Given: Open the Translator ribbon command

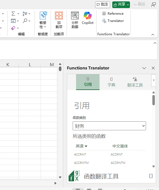Looking at the screenshot, I should 113,21.
